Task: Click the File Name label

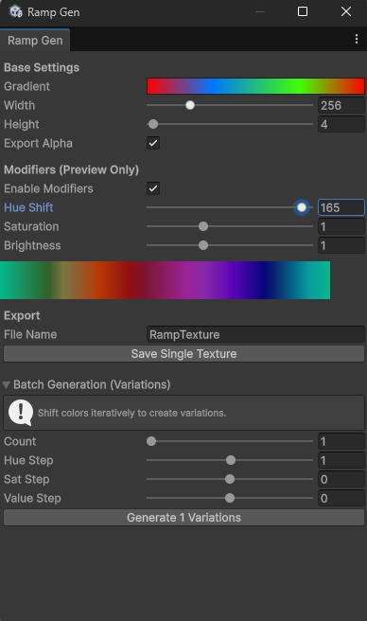Action: 30,334
